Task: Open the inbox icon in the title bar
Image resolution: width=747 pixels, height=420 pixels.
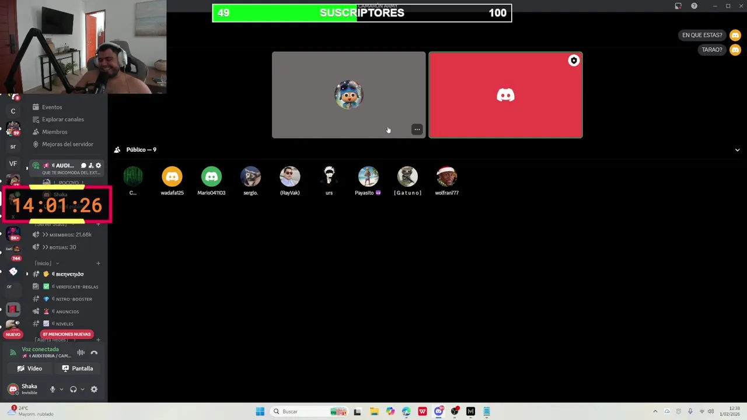Action: pos(678,6)
